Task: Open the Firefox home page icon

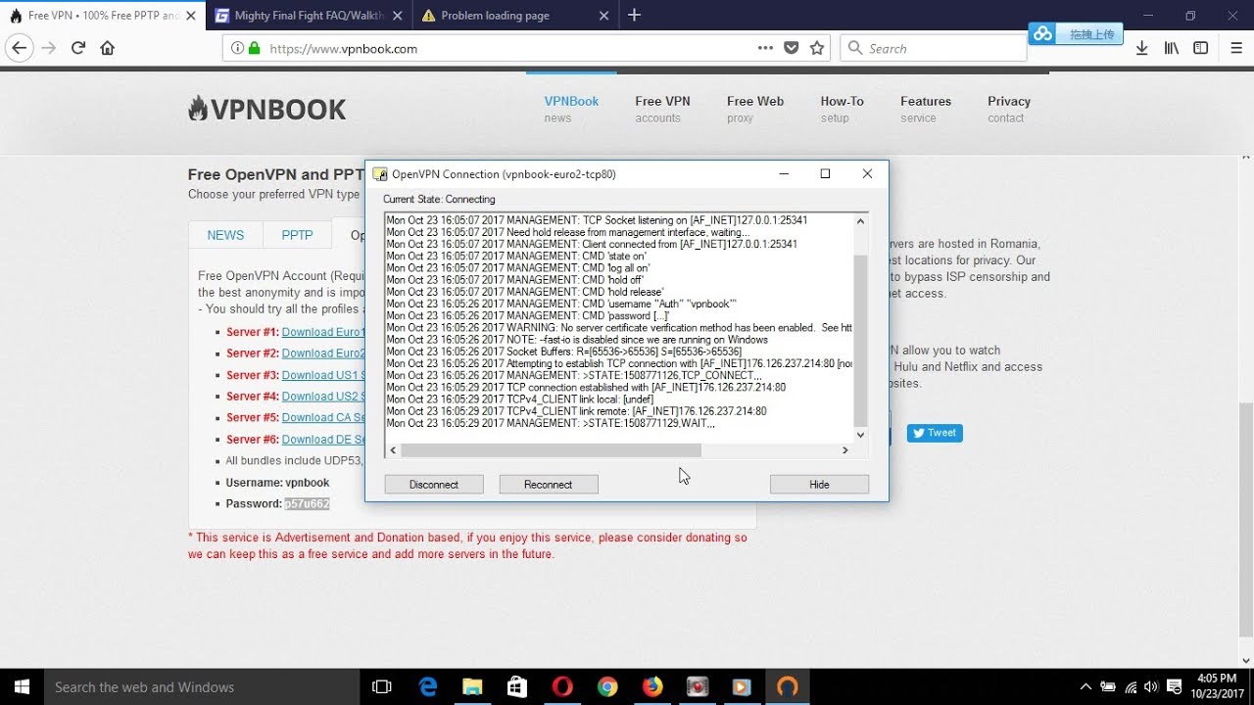Action: tap(108, 48)
